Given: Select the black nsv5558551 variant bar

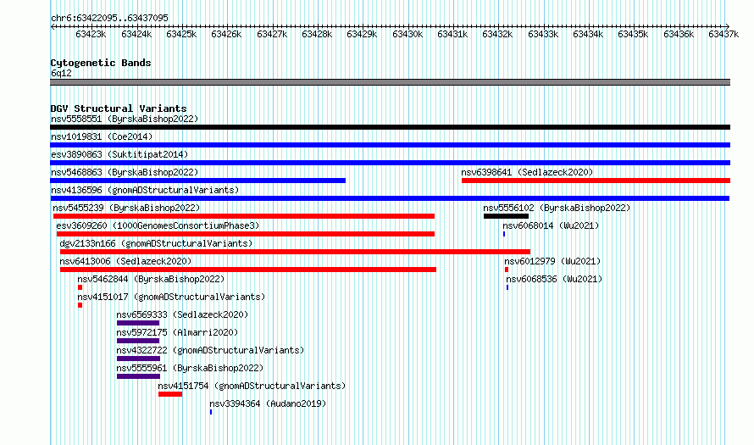Looking at the screenshot, I should (x=390, y=127).
